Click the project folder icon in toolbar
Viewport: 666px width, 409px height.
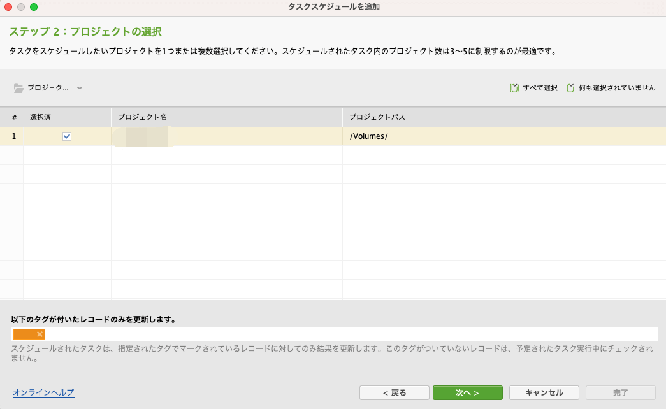coord(18,88)
